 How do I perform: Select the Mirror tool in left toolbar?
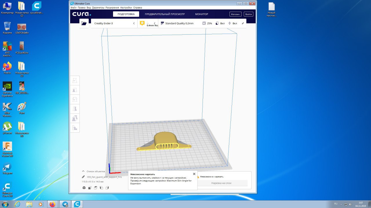coord(75,109)
